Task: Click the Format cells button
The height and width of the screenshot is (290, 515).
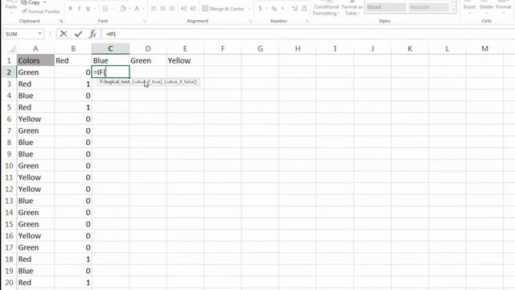Action: coord(504,8)
